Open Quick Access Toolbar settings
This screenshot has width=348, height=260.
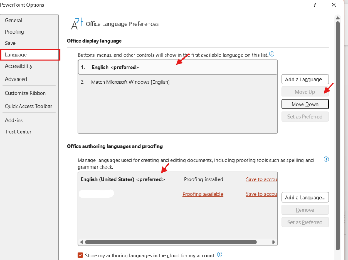coord(29,106)
